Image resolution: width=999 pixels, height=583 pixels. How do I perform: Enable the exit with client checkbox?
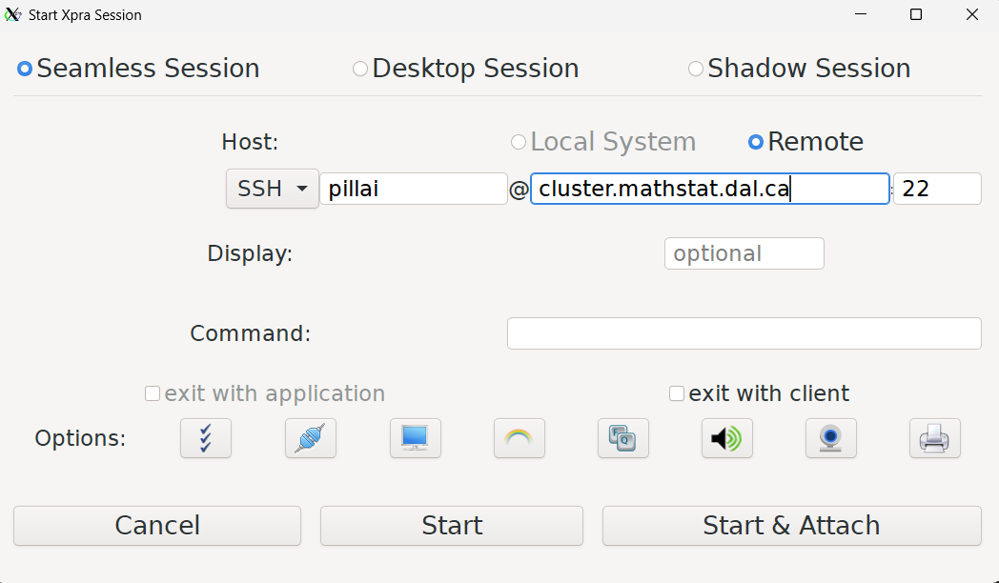(677, 393)
